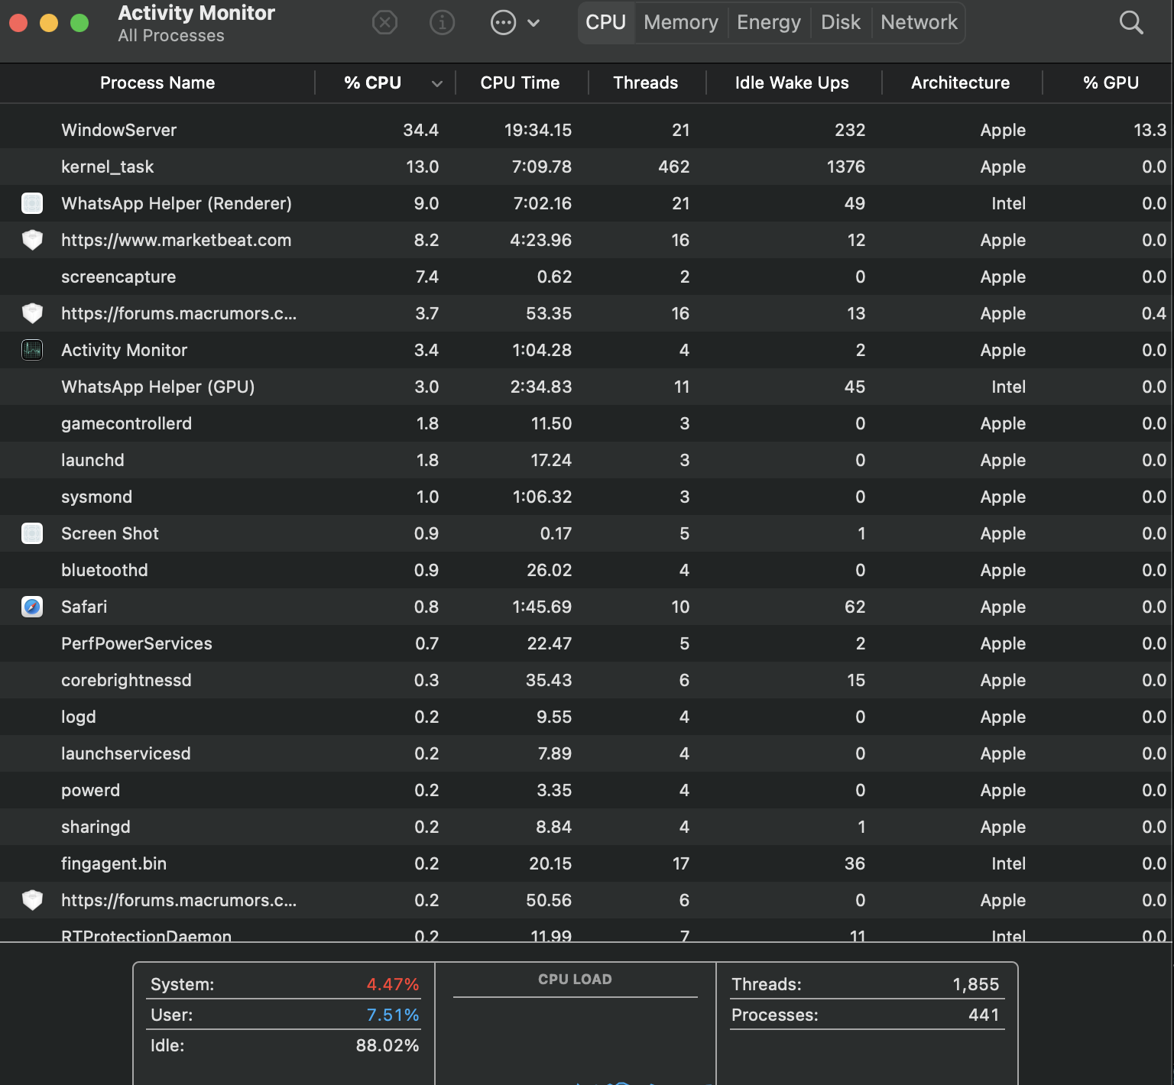
Task: Click the Threads 1,855 total
Action: [865, 984]
